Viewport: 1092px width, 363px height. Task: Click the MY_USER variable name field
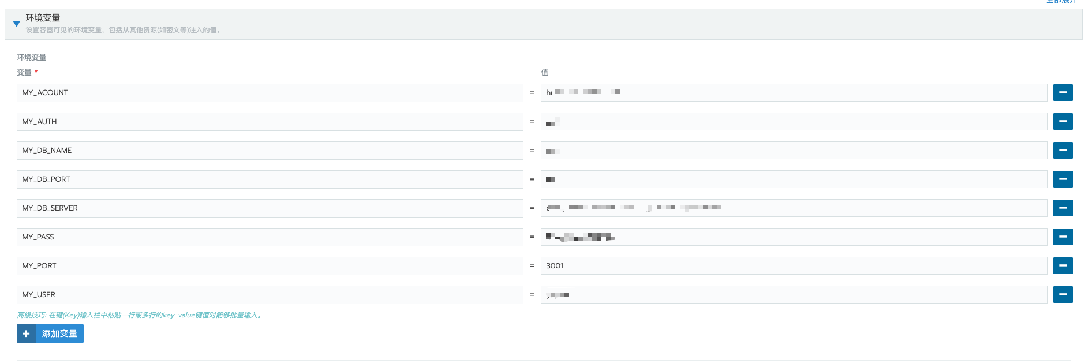(270, 294)
